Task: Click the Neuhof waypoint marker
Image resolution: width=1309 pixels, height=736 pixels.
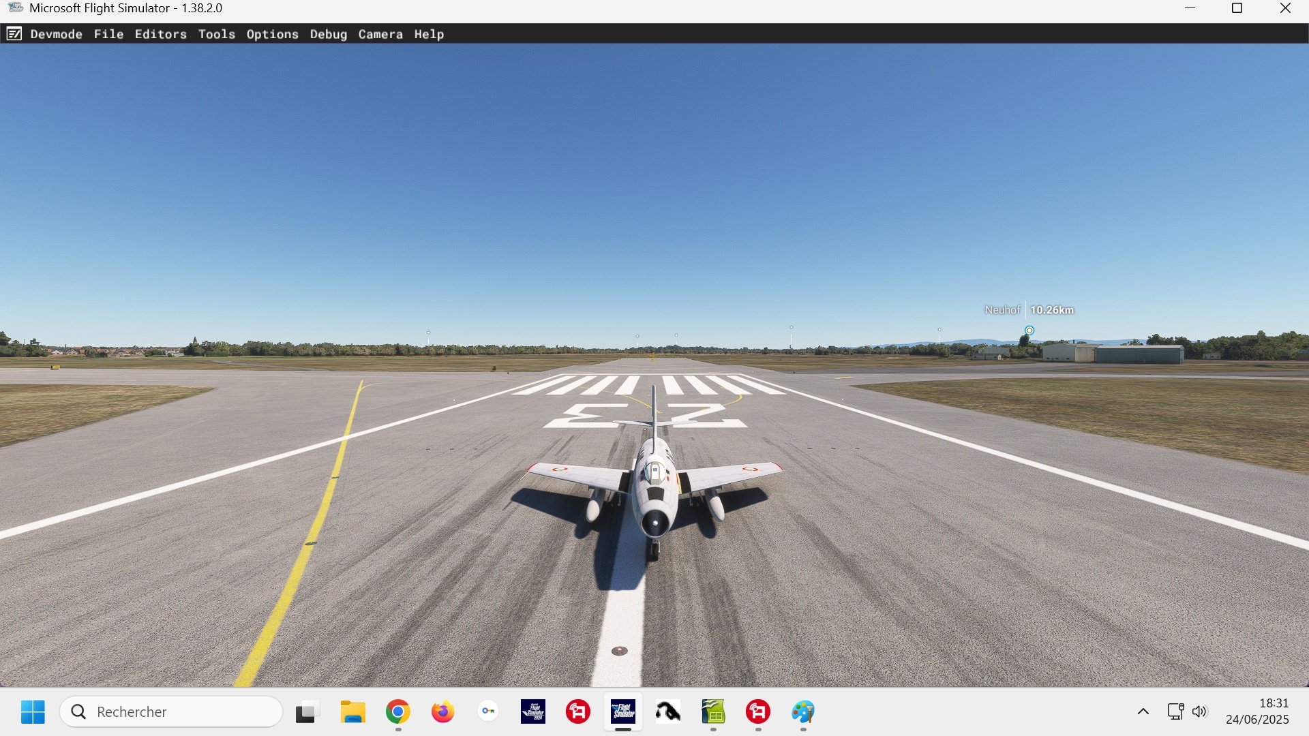Action: [x=1029, y=331]
